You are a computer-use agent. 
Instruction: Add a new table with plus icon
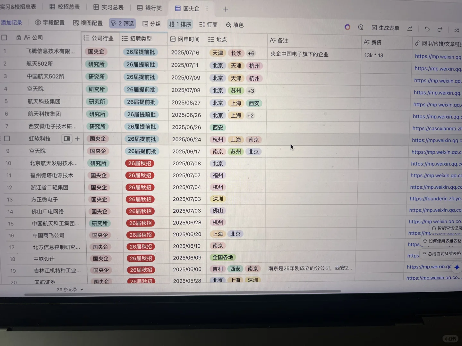(225, 9)
